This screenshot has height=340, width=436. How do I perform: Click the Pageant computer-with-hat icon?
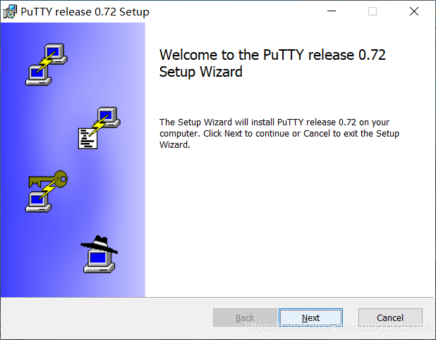tap(99, 254)
